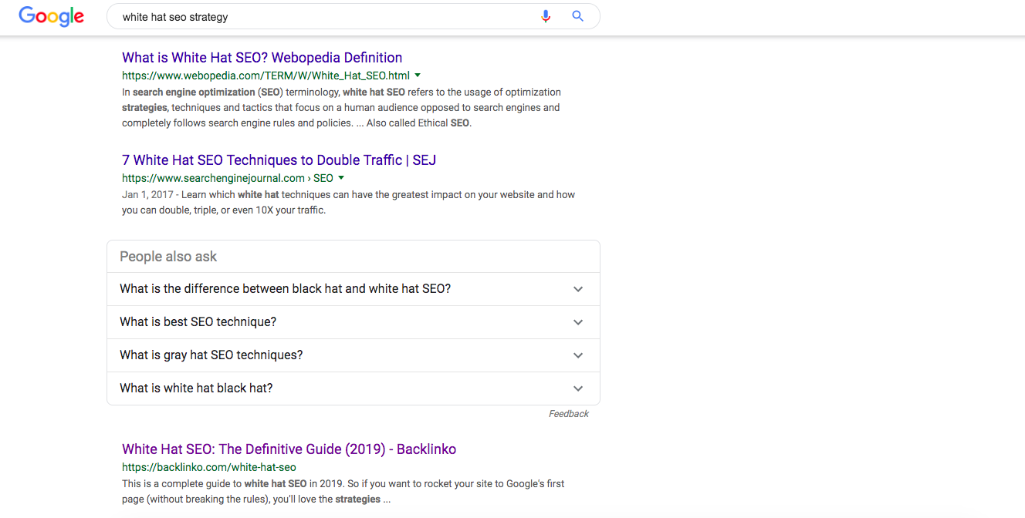Screen dimensions: 1025x518
Task: Click Backlinko snippet 'This is a complete guide'
Action: click(343, 492)
